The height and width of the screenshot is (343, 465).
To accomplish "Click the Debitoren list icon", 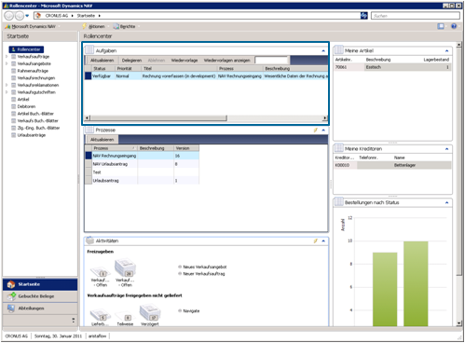I will 13,106.
